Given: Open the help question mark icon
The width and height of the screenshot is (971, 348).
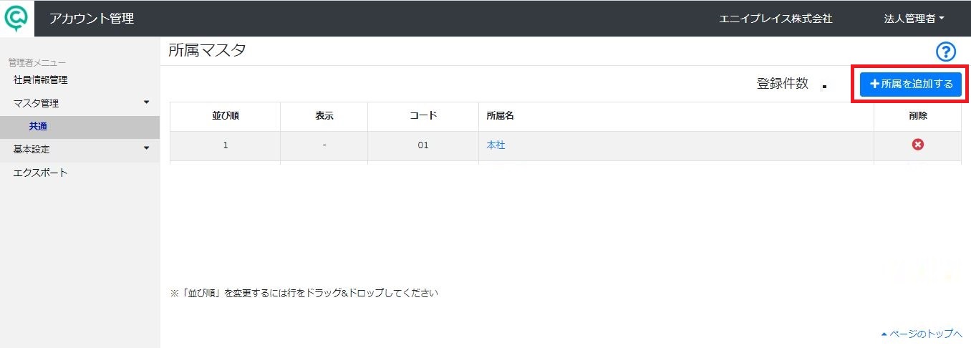Looking at the screenshot, I should [x=946, y=52].
